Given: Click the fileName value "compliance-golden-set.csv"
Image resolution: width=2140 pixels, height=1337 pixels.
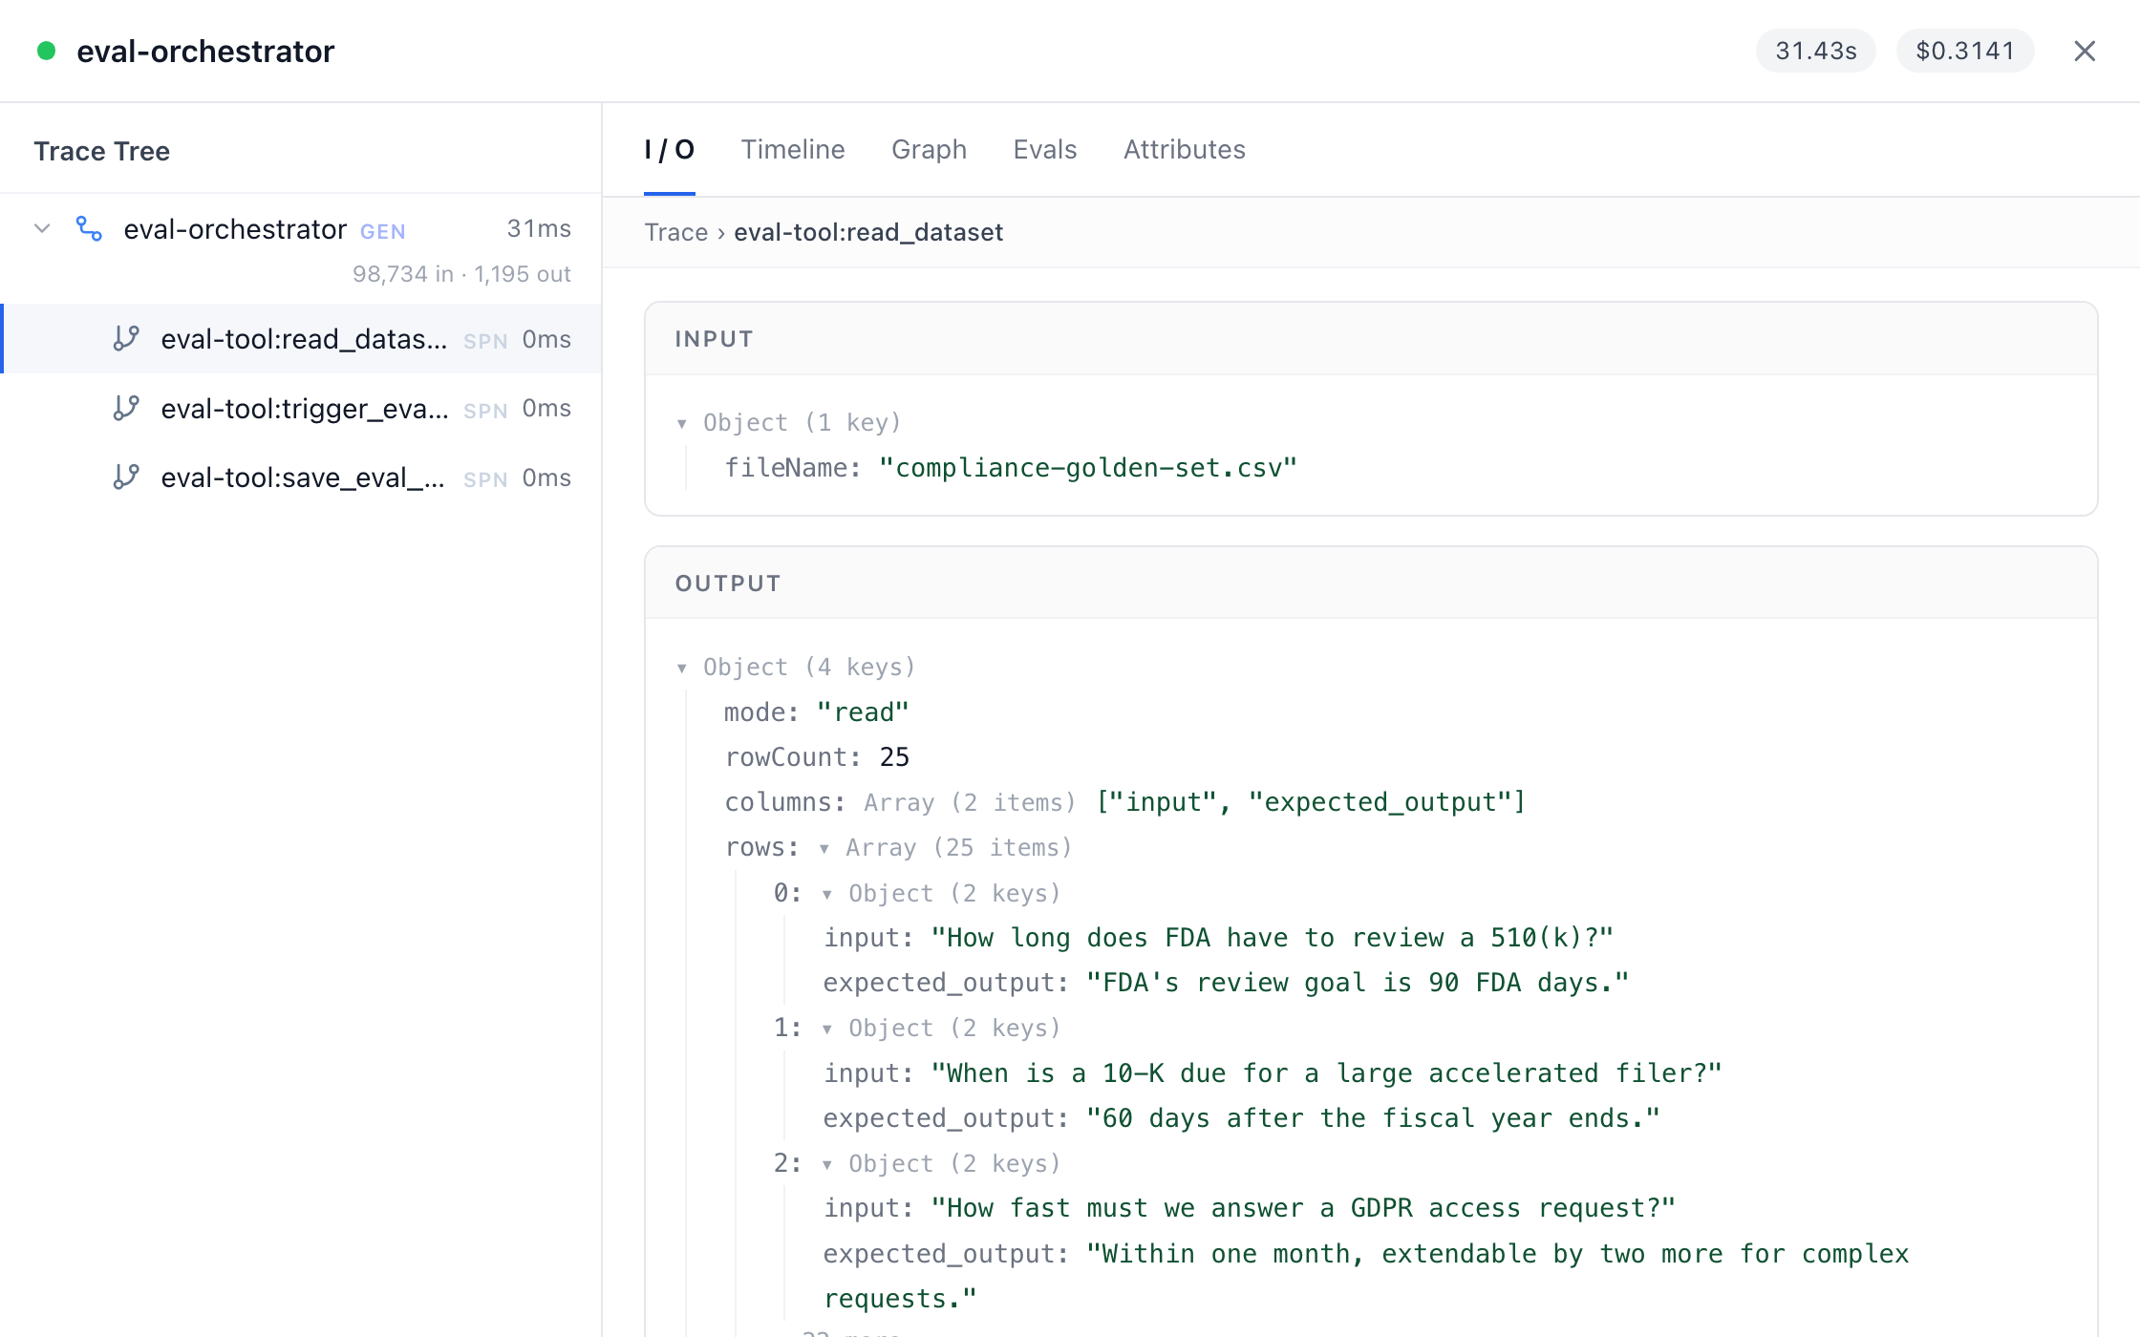Looking at the screenshot, I should (x=1087, y=468).
